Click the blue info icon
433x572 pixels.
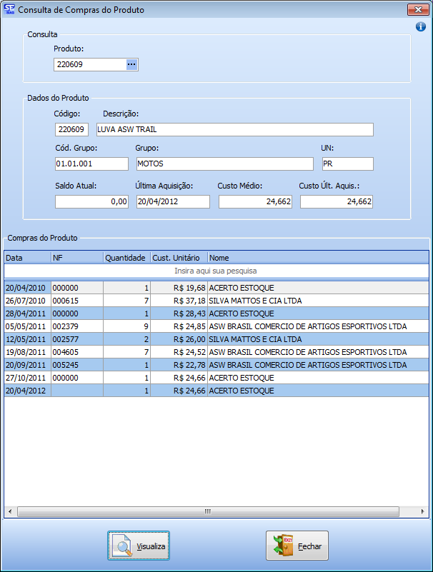click(421, 26)
